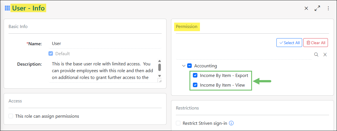The image size is (337, 131).
Task: Clear the permission search with the X icon
Action: click(x=325, y=55)
